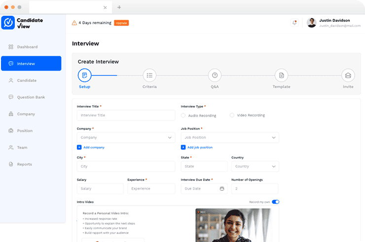Select Audio Recording interview type
The height and width of the screenshot is (242, 365).
point(183,116)
